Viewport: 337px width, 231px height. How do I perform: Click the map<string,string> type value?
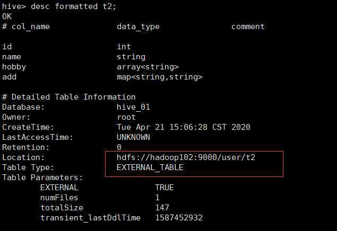[x=160, y=77]
